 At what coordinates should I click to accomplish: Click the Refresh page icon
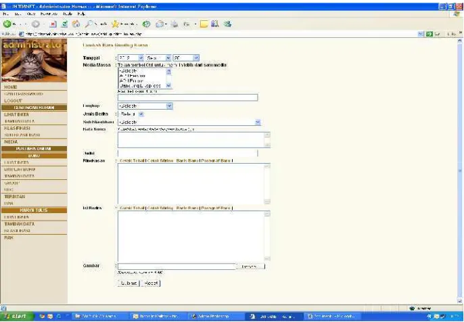64,24
